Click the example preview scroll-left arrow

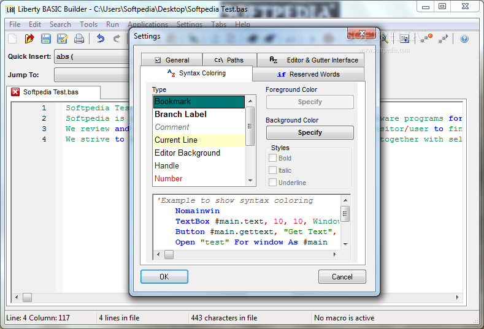click(x=158, y=254)
